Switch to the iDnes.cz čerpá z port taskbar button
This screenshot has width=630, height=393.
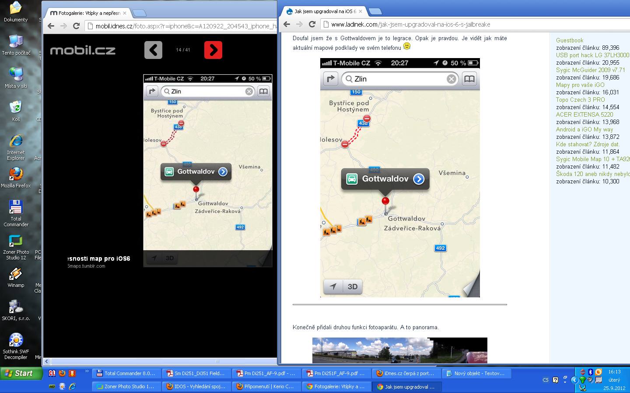pyautogui.click(x=406, y=373)
